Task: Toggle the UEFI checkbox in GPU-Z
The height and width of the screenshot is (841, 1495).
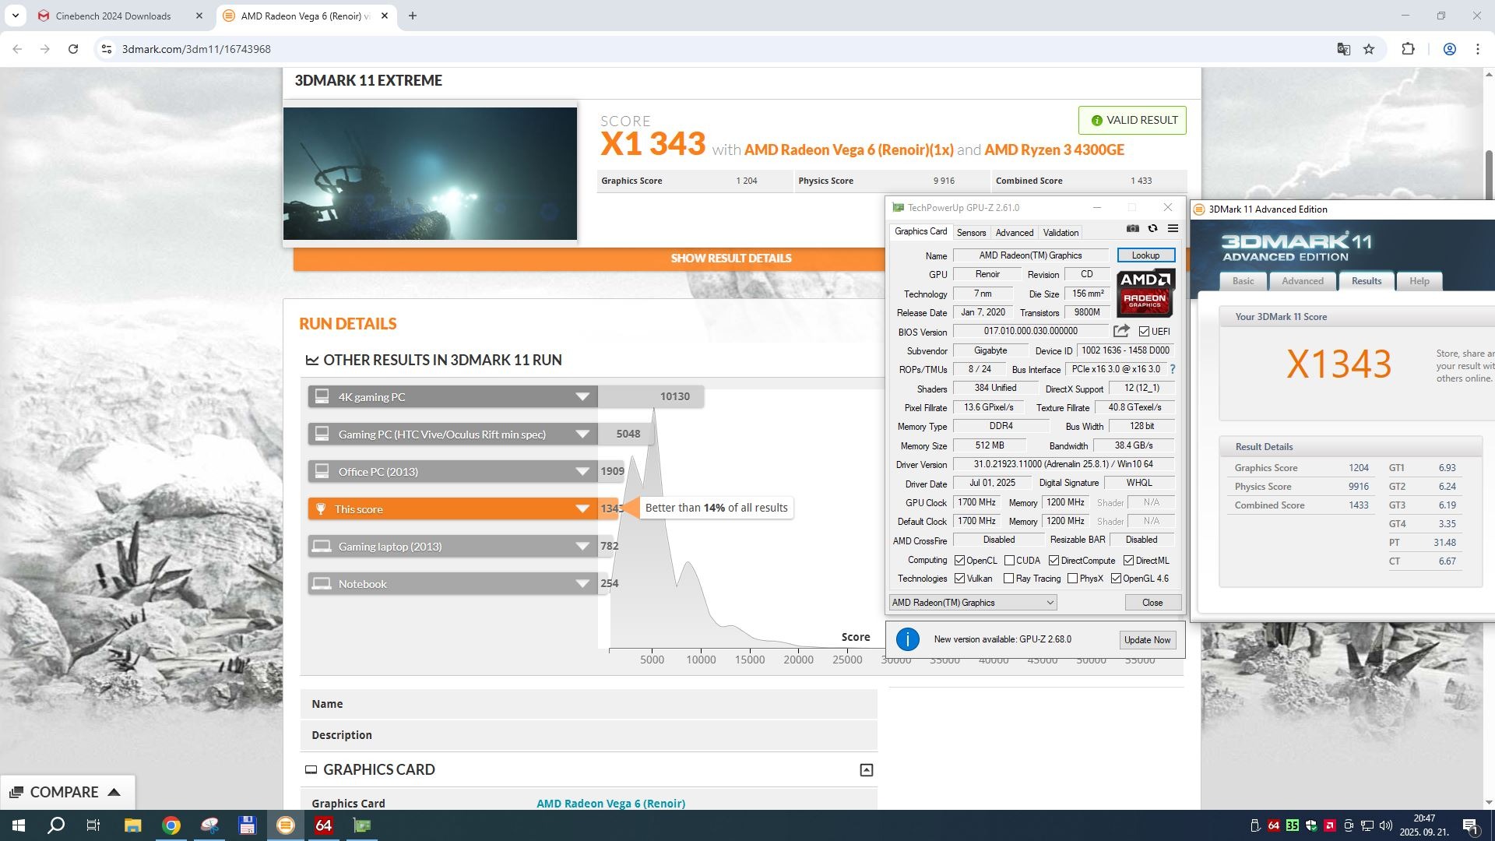Action: pos(1144,332)
